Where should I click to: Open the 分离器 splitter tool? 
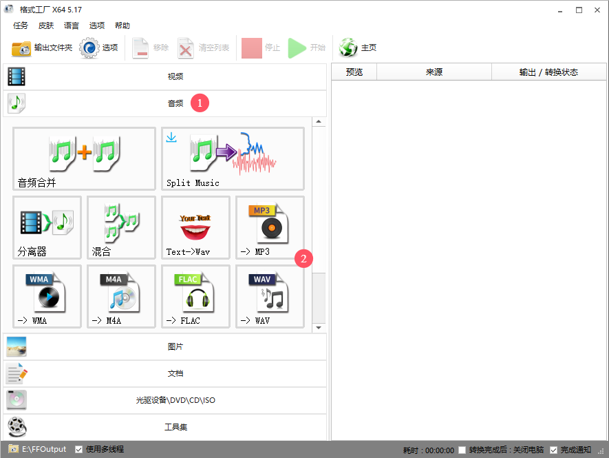(x=47, y=227)
